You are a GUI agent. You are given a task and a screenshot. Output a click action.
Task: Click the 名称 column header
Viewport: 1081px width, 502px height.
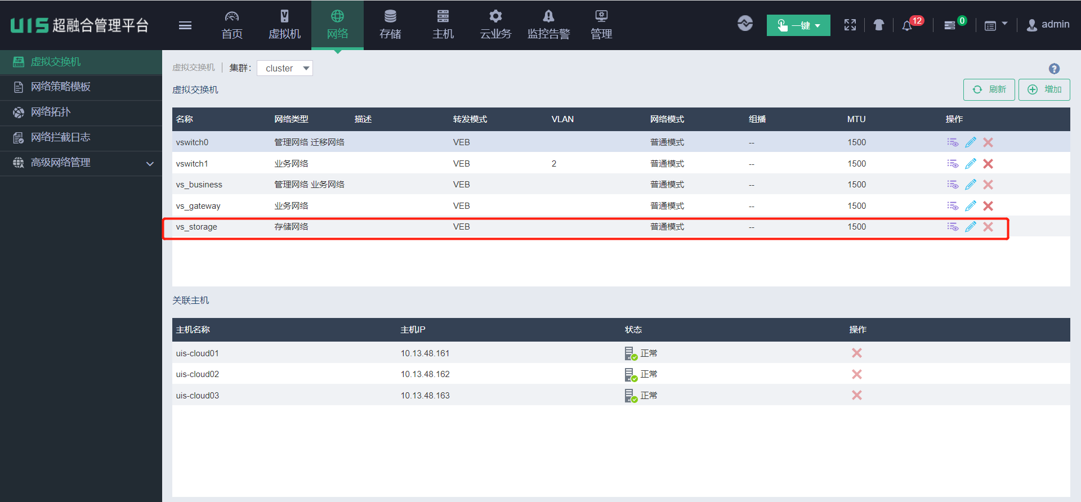pos(185,119)
